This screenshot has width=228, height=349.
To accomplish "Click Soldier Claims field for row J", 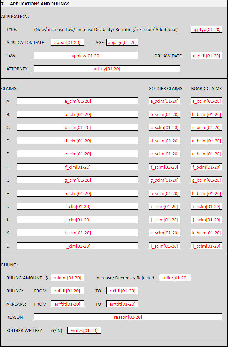I will coord(164,220).
